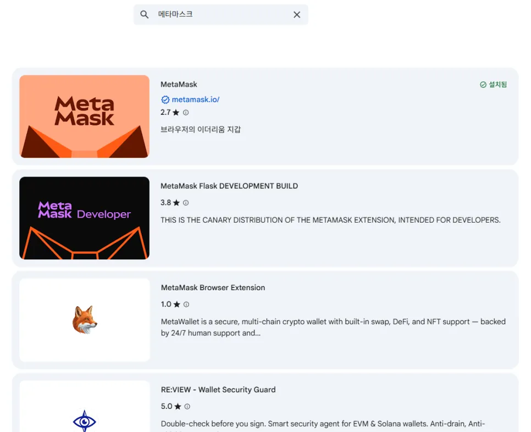Viewport: 531px width, 432px height.
Task: Click the star icon next to 2.7 rating
Action: pyautogui.click(x=176, y=113)
